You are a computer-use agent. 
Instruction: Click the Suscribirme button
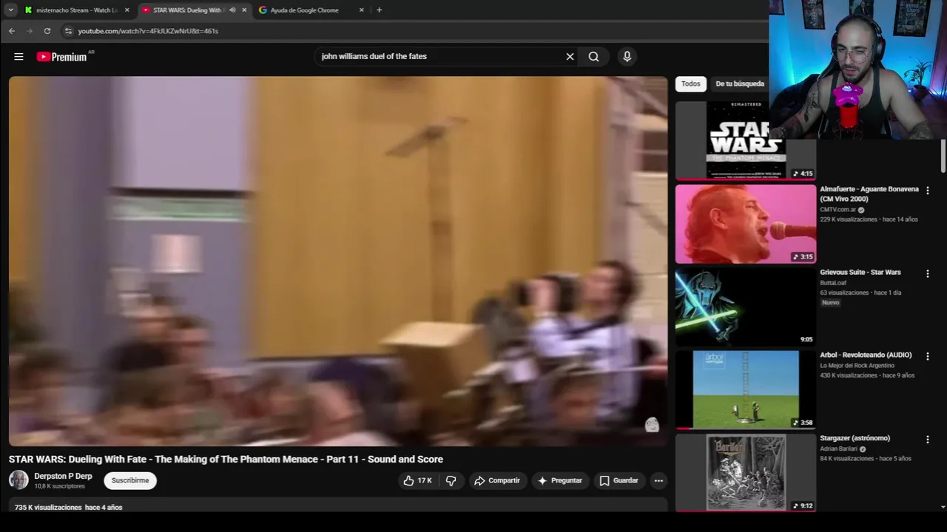coord(130,480)
